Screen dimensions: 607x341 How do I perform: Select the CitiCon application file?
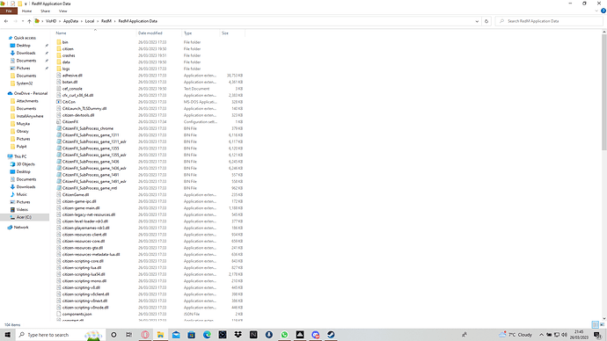pyautogui.click(x=69, y=102)
